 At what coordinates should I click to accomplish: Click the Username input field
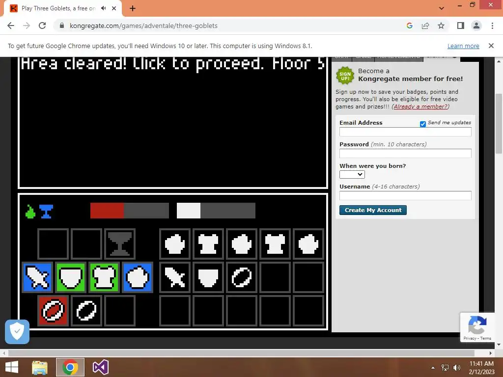click(405, 195)
